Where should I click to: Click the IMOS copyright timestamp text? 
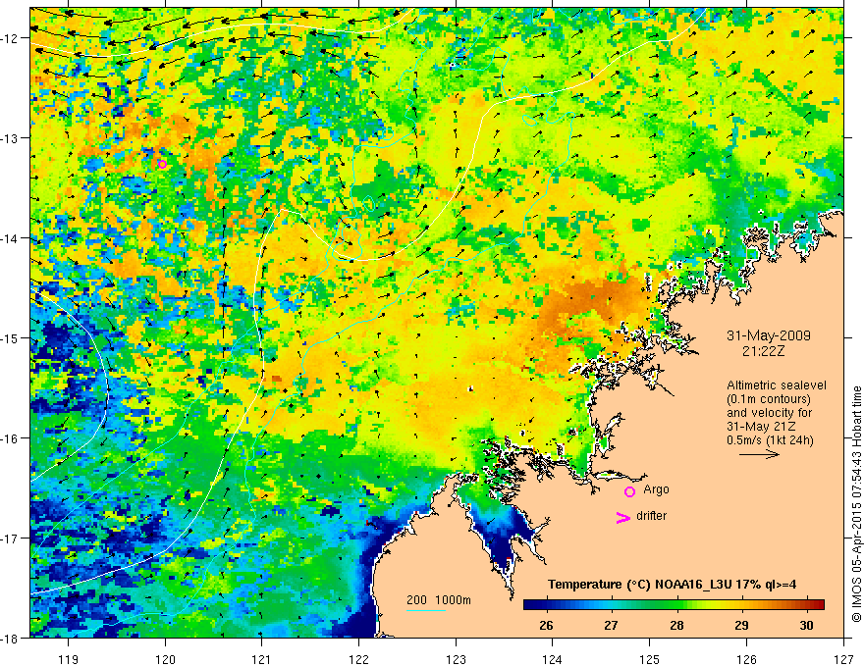856,504
